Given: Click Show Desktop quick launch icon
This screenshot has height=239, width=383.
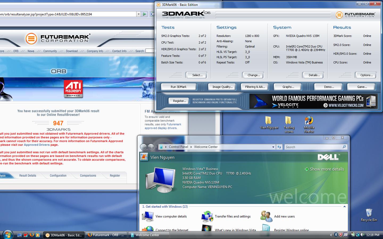Looking at the screenshot, I should [x=19, y=235].
